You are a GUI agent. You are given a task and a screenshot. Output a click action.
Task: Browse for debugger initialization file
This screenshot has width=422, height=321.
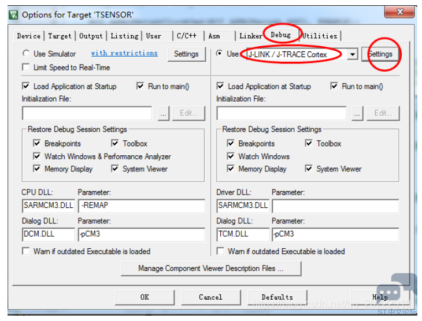[357, 113]
